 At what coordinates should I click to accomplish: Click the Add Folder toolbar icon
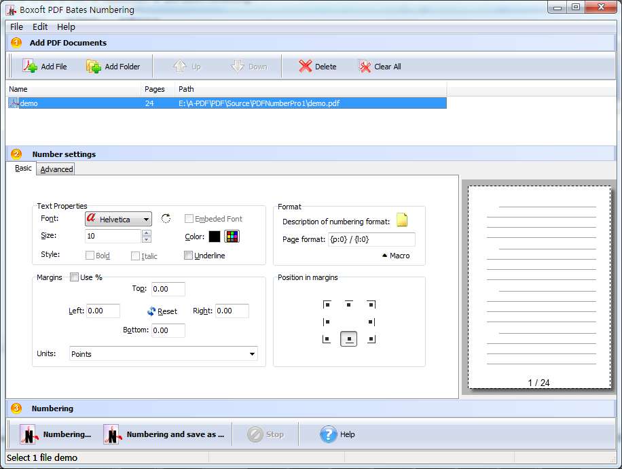coord(94,67)
